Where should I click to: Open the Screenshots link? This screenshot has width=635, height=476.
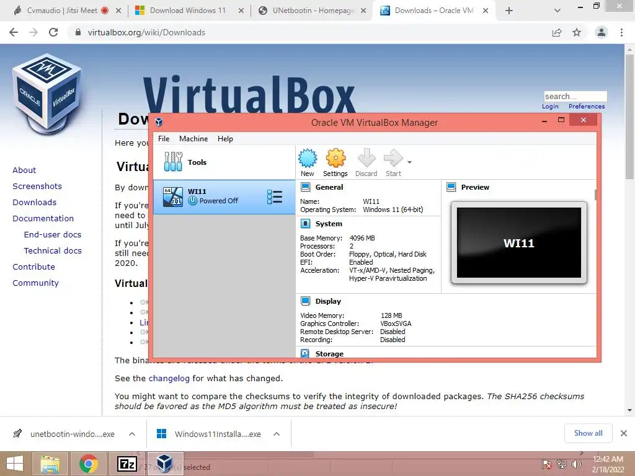pos(37,186)
